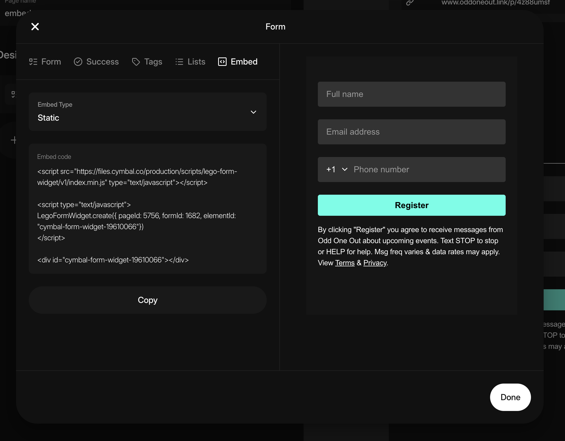565x441 pixels.
Task: Click the link icon beside page URL
Action: point(409,3)
